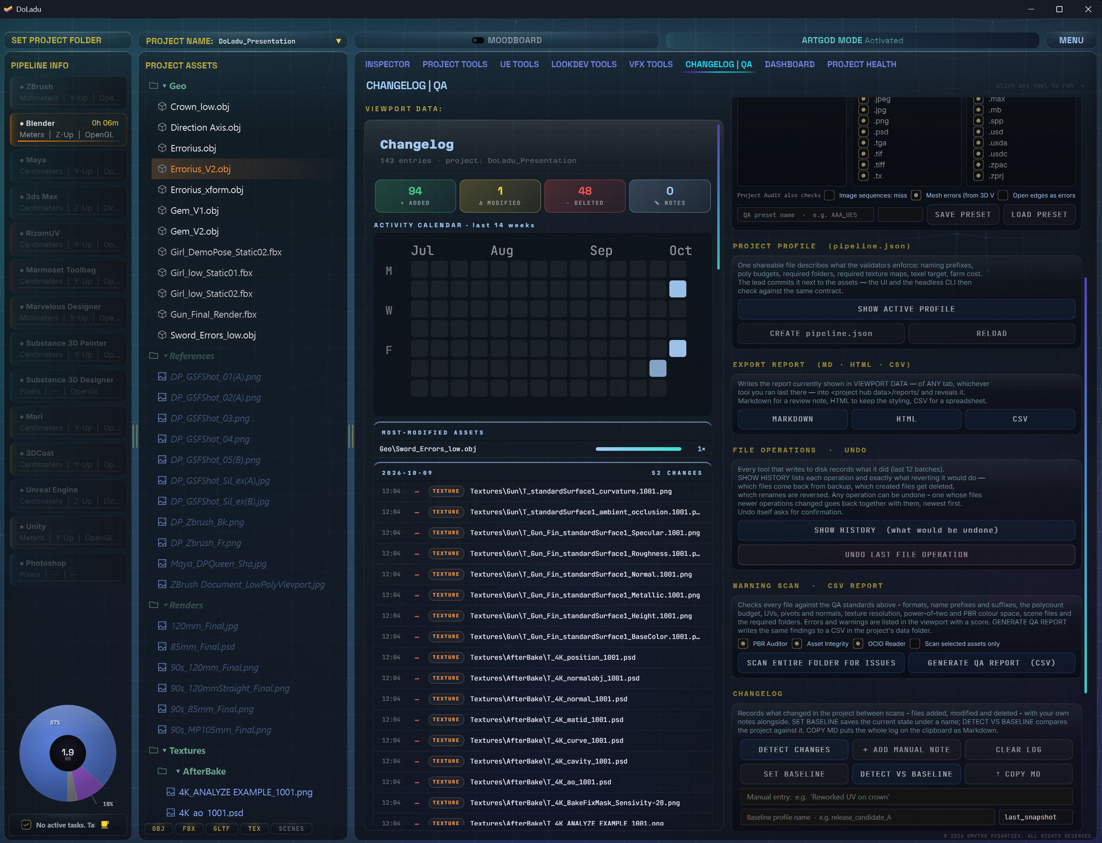
Task: Enable Scan selected assets only checkbox
Action: pos(915,644)
